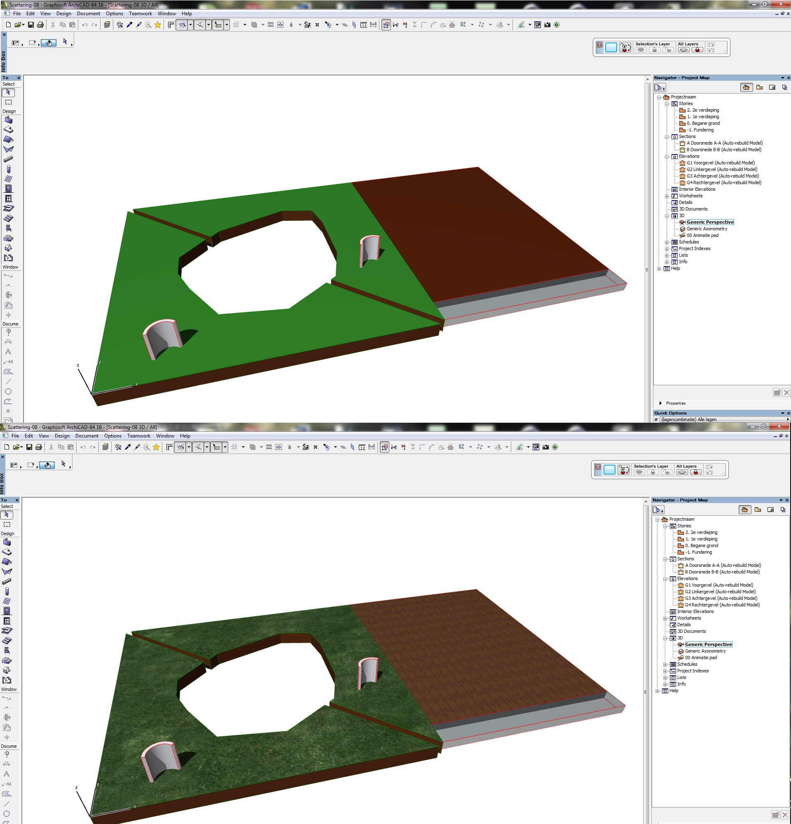Select the Marquee tool in upper window toolbox
Viewport: 791px width, 824px height.
click(x=8, y=102)
